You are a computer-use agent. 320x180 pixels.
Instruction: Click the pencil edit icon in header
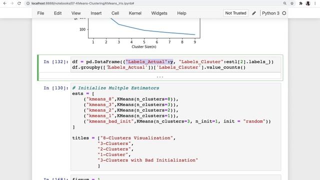pyautogui.click(x=254, y=13)
